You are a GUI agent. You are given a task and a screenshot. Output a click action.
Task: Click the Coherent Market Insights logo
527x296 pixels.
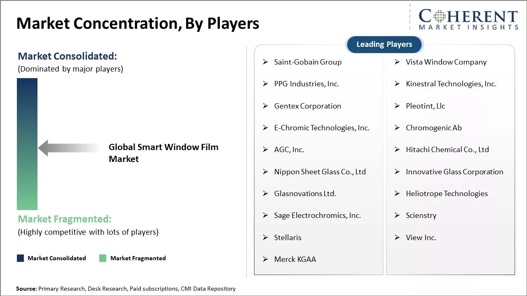pyautogui.click(x=468, y=20)
